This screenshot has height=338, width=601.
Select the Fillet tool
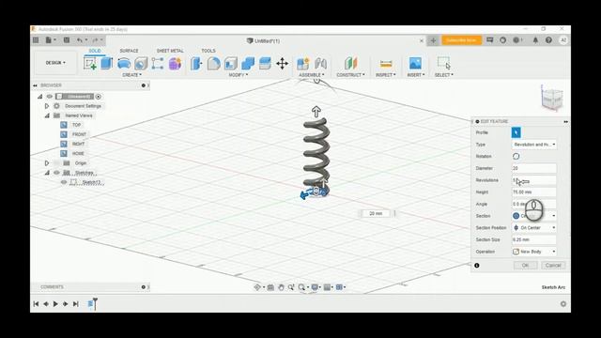tap(213, 63)
